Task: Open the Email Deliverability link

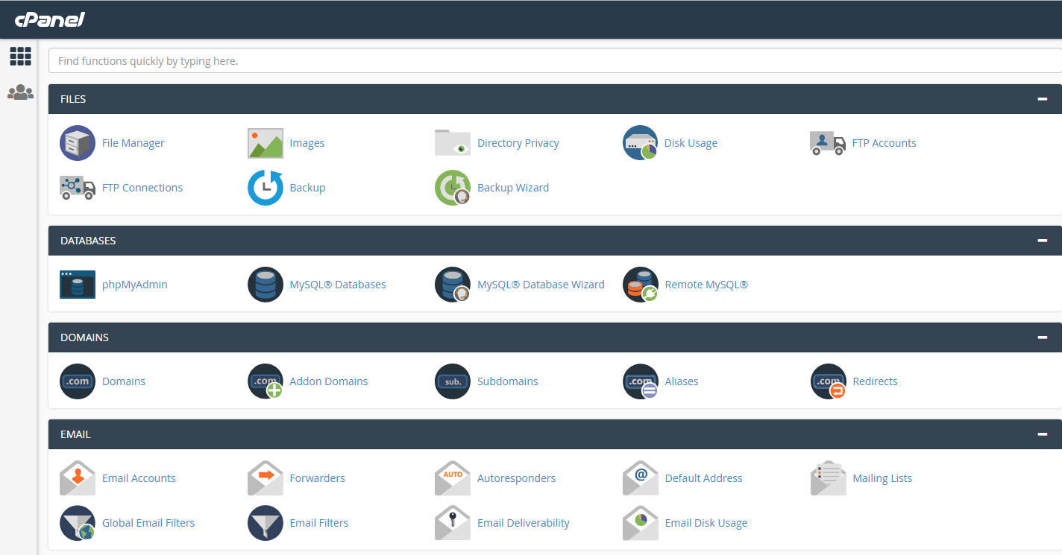Action: (x=524, y=523)
